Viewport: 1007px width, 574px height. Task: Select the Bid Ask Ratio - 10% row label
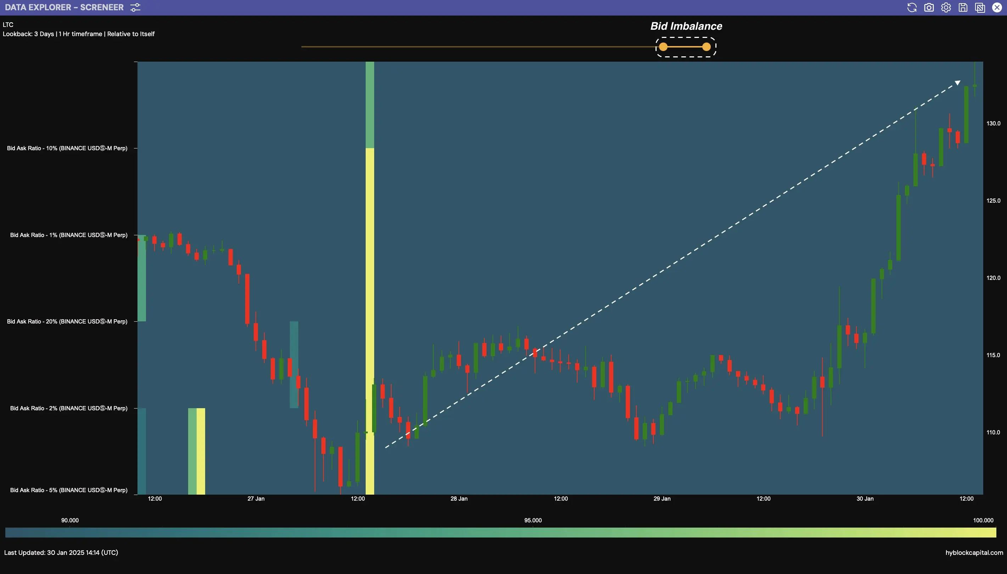click(67, 148)
